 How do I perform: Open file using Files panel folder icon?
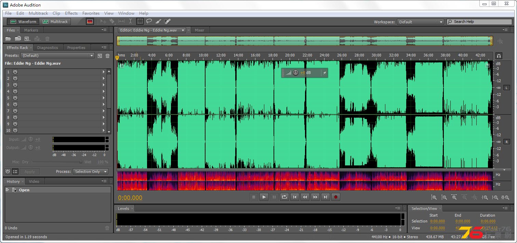click(x=8, y=39)
